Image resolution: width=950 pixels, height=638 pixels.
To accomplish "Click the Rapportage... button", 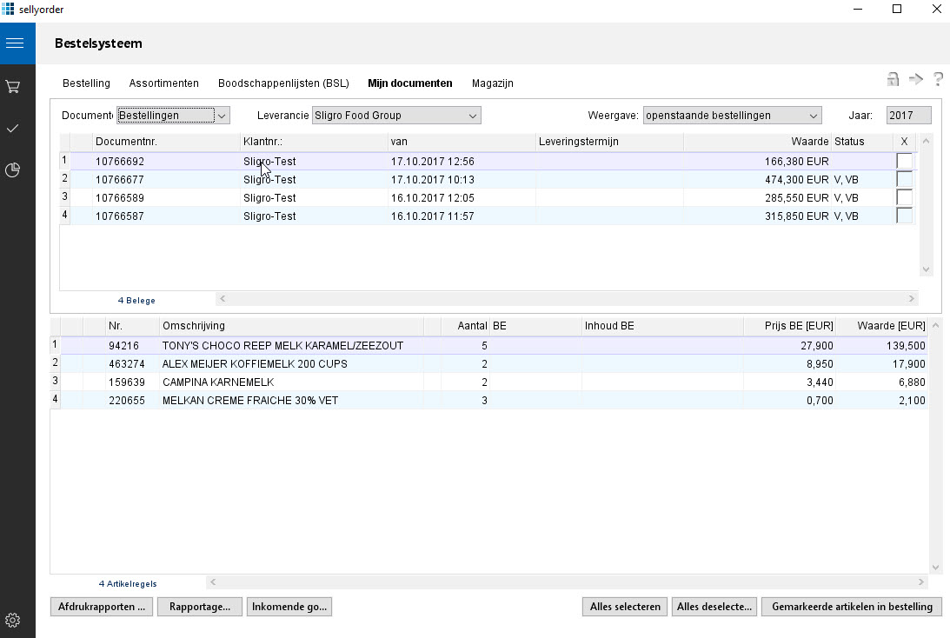I will [200, 607].
